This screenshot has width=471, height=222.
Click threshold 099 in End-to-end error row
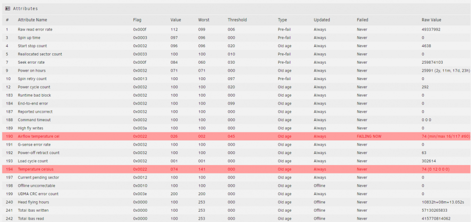[231, 103]
